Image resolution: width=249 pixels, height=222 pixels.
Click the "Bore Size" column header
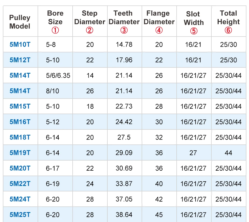[55, 22]
